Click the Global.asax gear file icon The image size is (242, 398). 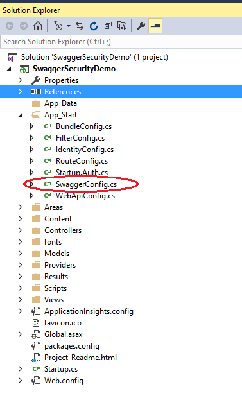click(36, 334)
